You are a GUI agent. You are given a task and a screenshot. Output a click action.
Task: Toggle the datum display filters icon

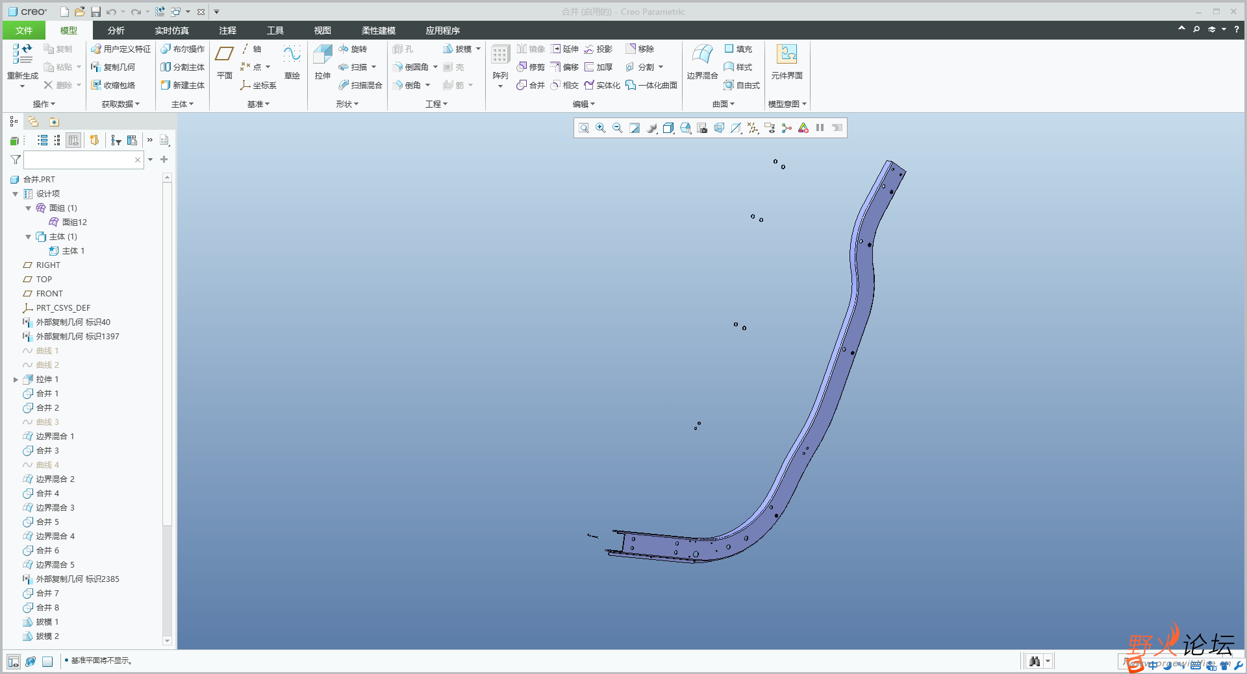(x=753, y=128)
